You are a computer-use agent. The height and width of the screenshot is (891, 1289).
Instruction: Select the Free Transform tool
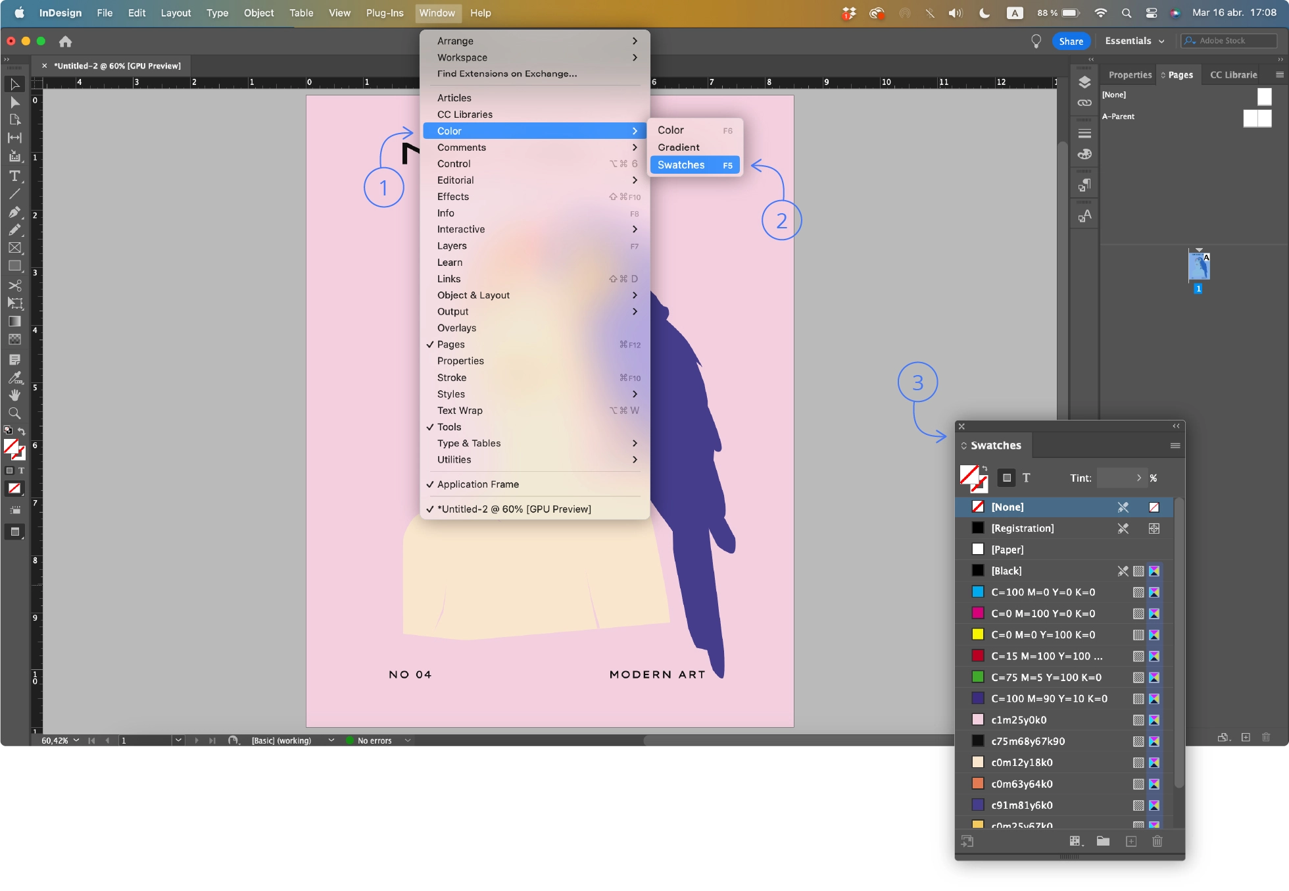[x=14, y=303]
